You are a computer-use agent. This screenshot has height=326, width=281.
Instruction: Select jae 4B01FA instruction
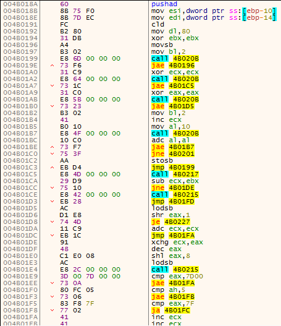pyautogui.click(x=173, y=283)
